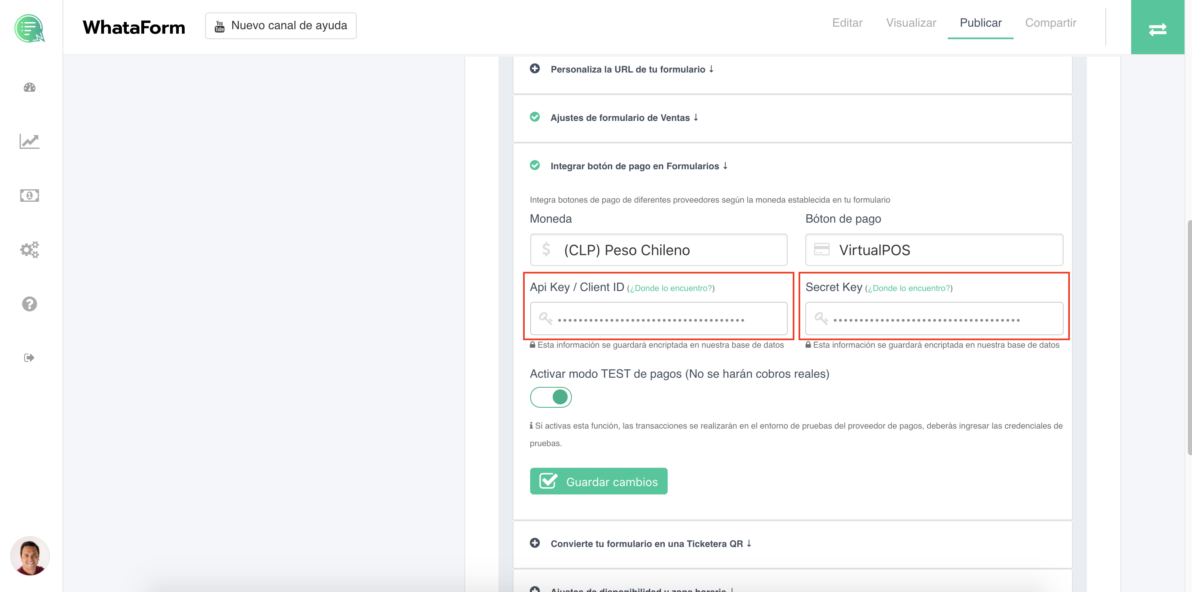Click the green checkmark beside Ajustes de formulario de Ventas
The height and width of the screenshot is (592, 1192).
(536, 117)
